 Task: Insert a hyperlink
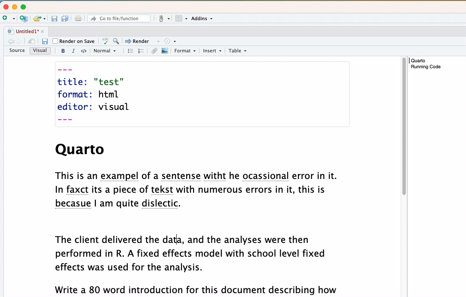pyautogui.click(x=154, y=51)
